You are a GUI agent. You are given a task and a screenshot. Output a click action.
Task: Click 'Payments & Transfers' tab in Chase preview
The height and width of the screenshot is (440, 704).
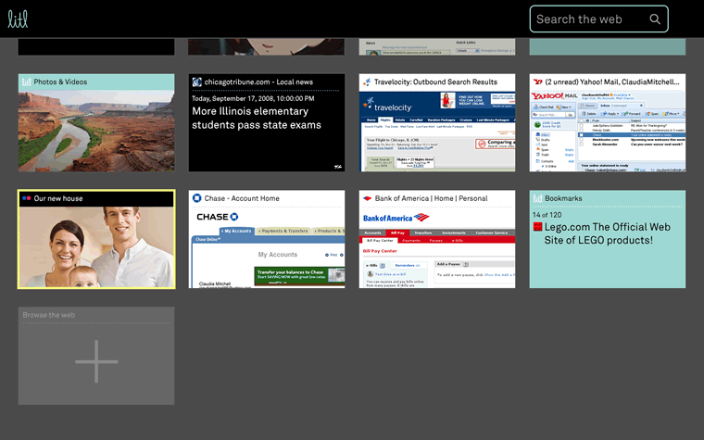283,231
